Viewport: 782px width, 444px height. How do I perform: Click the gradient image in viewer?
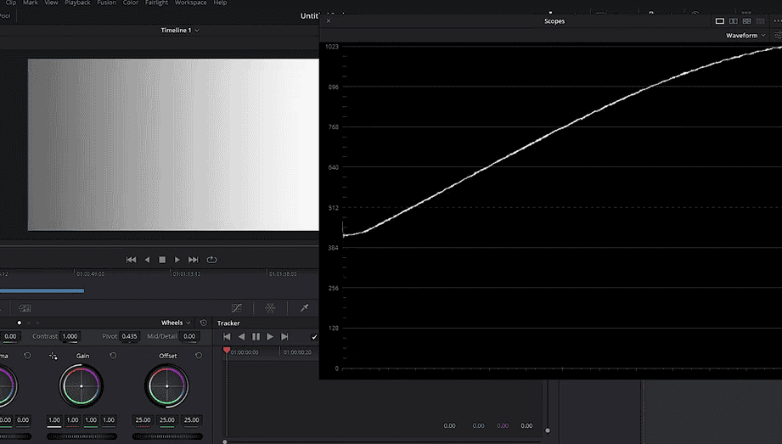[173, 144]
